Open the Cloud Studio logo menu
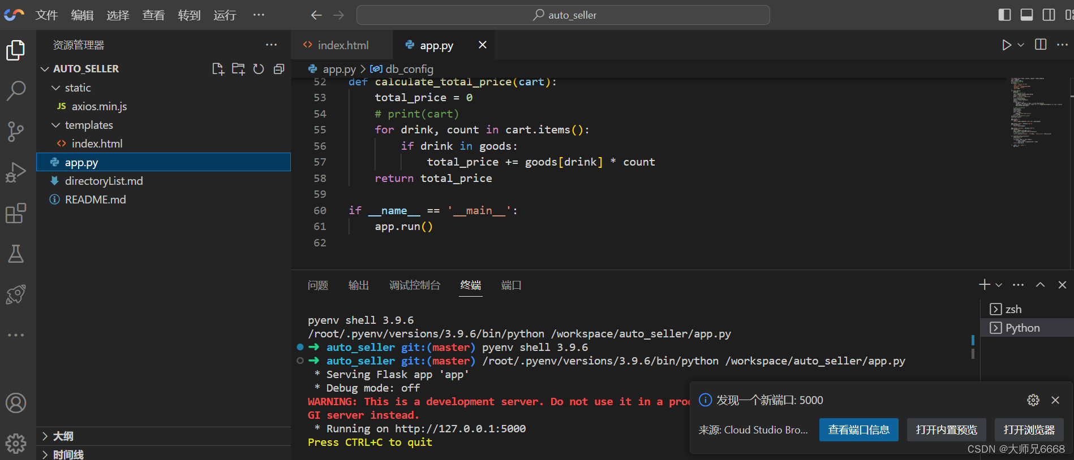 pyautogui.click(x=14, y=15)
